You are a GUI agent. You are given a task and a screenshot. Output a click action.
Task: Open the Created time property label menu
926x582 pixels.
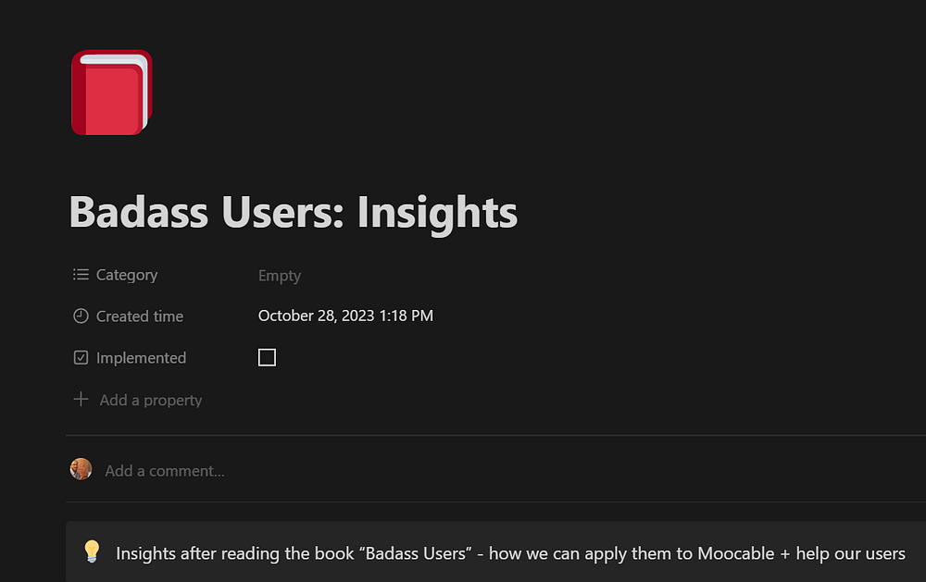point(140,316)
